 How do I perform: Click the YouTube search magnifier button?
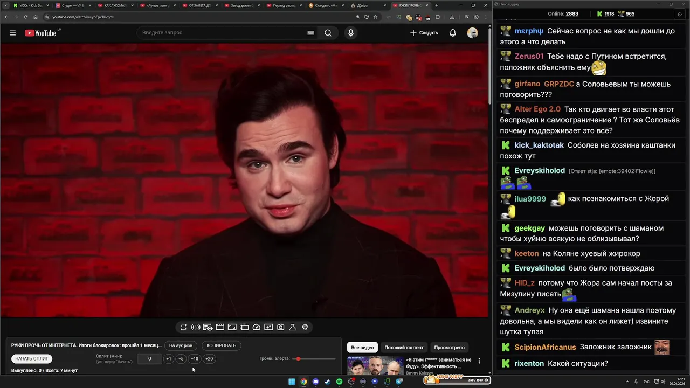(x=328, y=33)
